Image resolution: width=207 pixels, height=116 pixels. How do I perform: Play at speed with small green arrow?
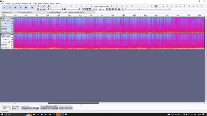click(x=123, y=9)
